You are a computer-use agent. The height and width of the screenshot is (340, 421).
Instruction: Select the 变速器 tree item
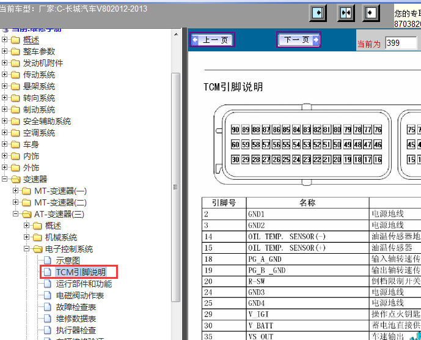[x=35, y=179]
